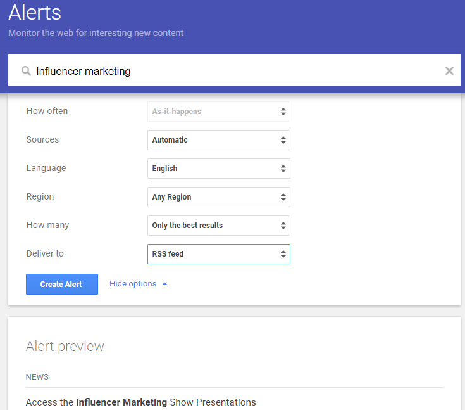
Task: Open the Sources dropdown showing Automatic
Action: [x=218, y=140]
